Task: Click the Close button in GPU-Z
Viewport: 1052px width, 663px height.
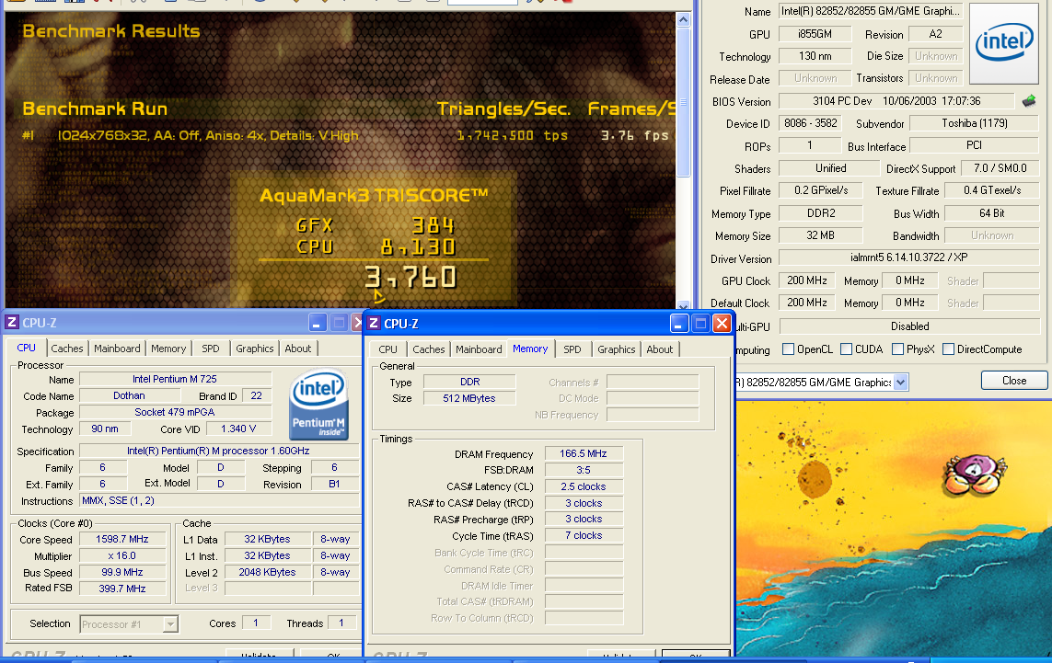Action: click(1013, 380)
